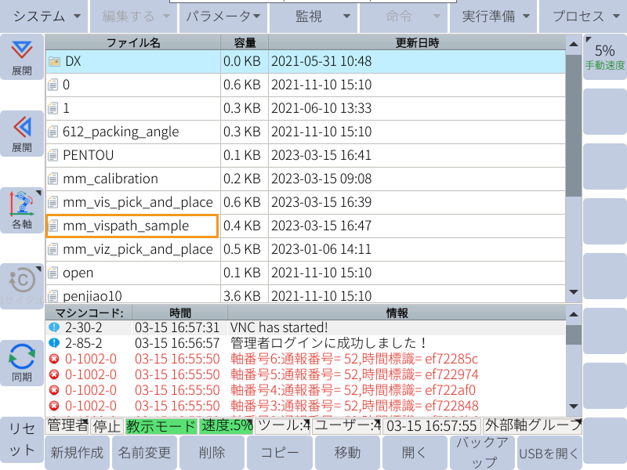The image size is (627, 470).
Task: Sort by 更新日時 column header
Action: coord(417,42)
